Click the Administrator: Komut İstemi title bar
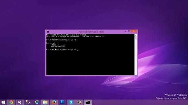Image resolution: width=188 pixels, height=105 pixels. [91, 32]
